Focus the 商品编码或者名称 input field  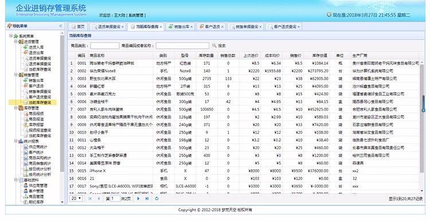[x=182, y=45]
